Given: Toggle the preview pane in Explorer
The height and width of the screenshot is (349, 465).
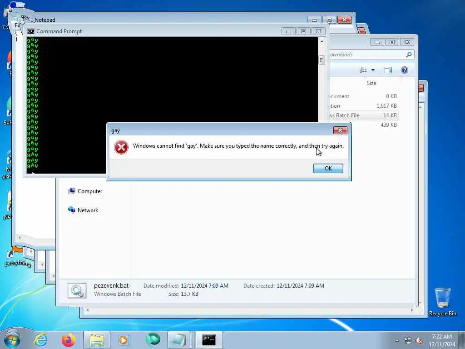Looking at the screenshot, I should click(388, 70).
